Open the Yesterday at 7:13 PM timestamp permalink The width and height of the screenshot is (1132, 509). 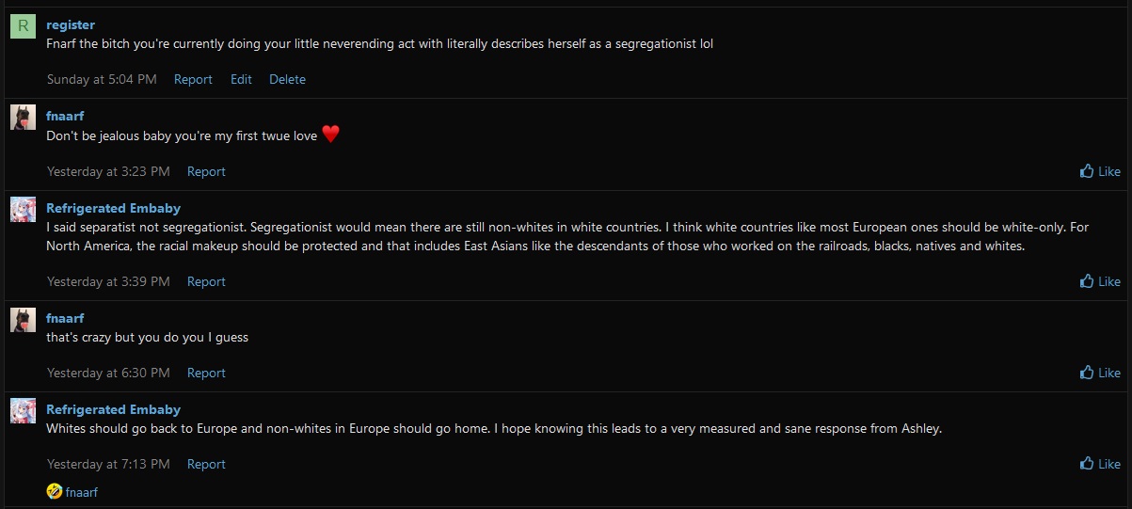point(108,464)
